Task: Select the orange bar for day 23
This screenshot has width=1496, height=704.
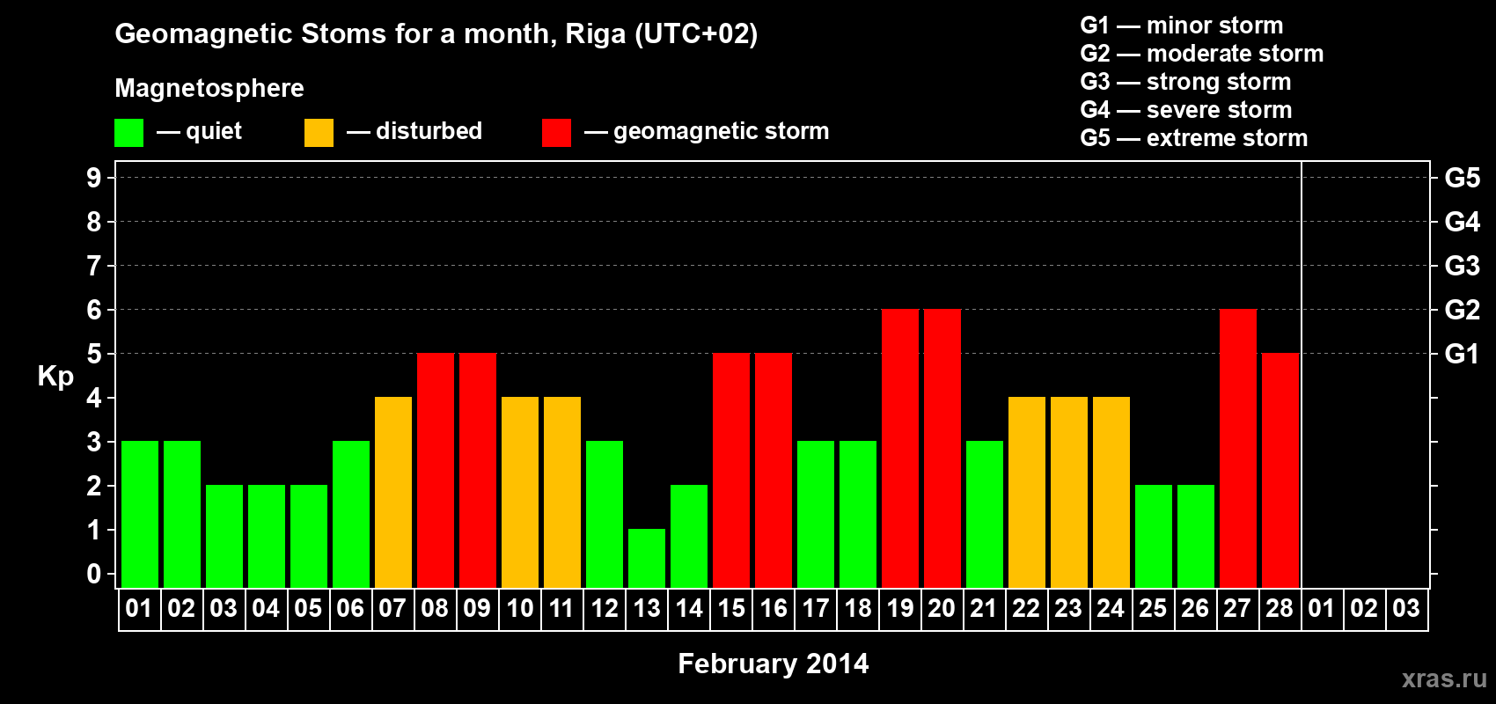Action: (1069, 492)
